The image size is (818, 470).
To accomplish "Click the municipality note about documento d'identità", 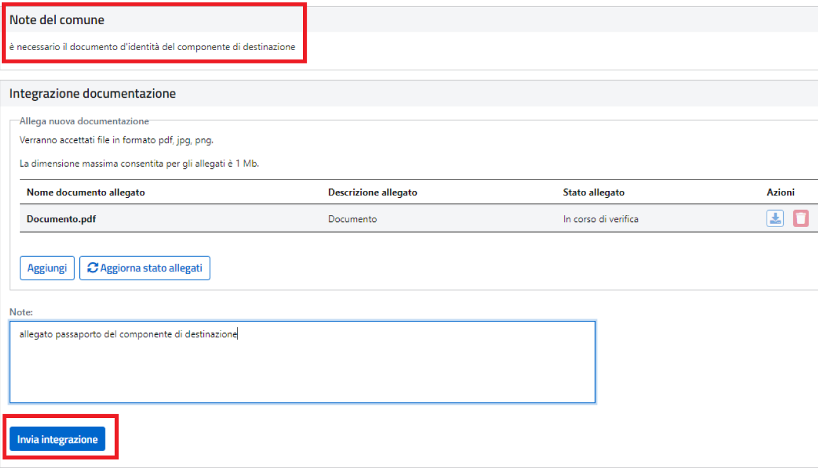I will click(152, 48).
